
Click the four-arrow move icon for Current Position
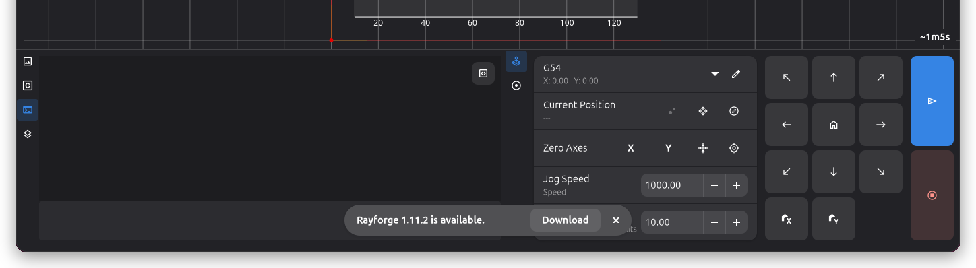pyautogui.click(x=703, y=111)
